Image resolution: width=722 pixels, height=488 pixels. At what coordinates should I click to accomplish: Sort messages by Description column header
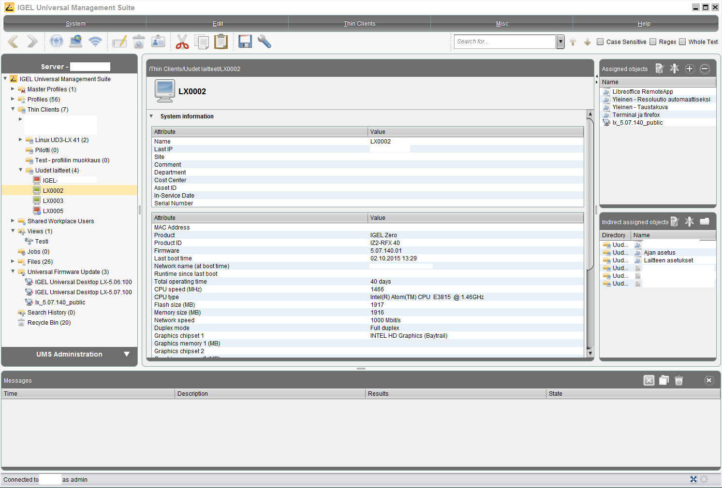tap(270, 393)
